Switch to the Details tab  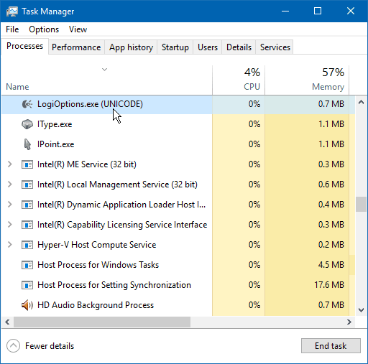239,47
